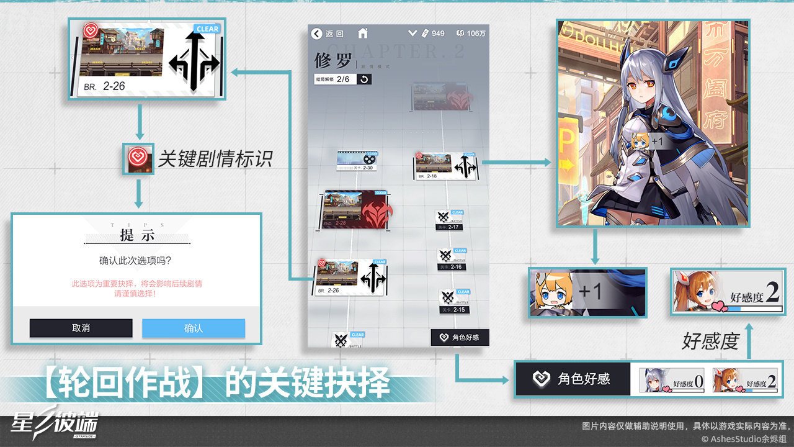The image size is (794, 447).
Task: Tap the large branching arrows on enlarged 2-26 card
Action: pos(194,62)
